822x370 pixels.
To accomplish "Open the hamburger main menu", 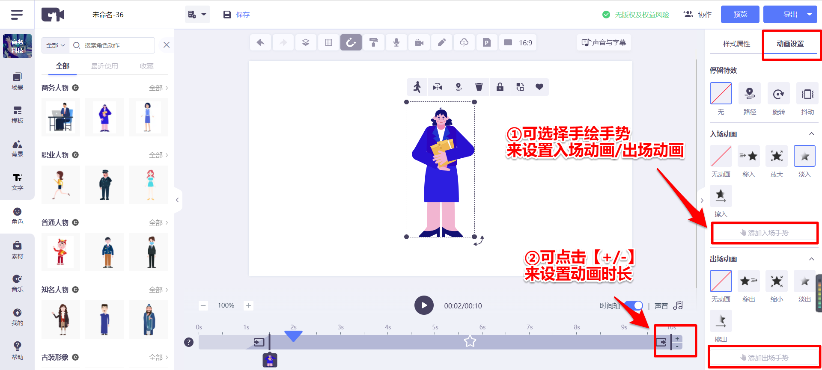I will pyautogui.click(x=17, y=15).
